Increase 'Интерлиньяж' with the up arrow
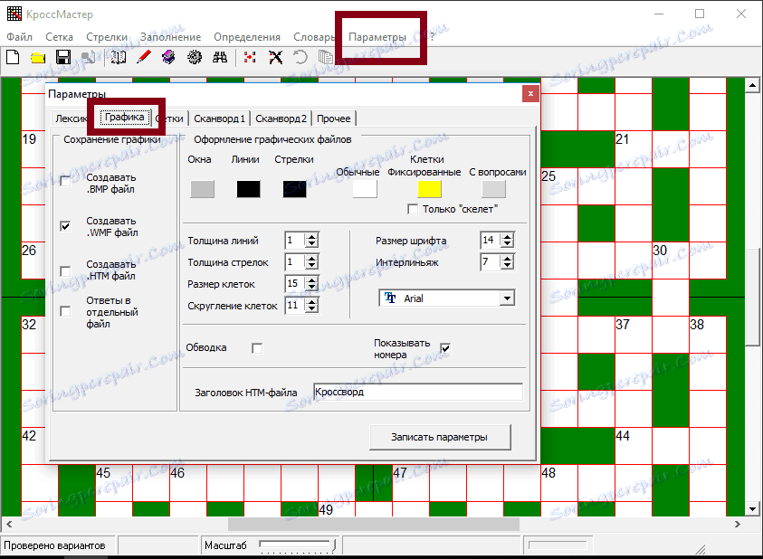The width and height of the screenshot is (763, 559). [508, 259]
